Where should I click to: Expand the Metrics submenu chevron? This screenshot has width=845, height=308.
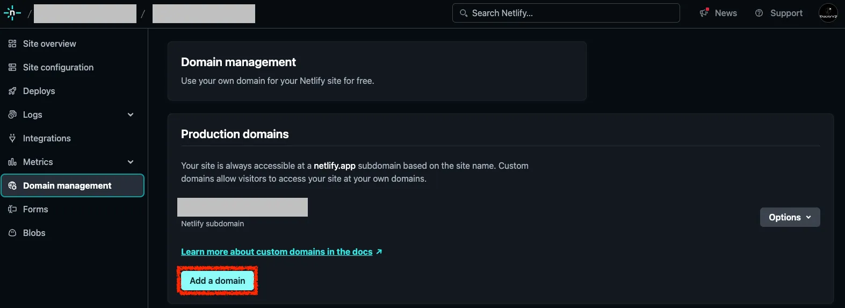tap(131, 162)
